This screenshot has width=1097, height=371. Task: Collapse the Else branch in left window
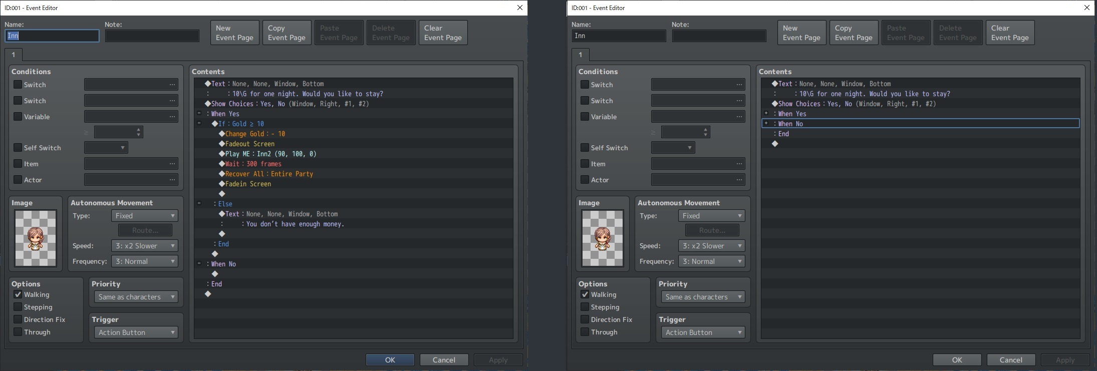click(x=199, y=203)
